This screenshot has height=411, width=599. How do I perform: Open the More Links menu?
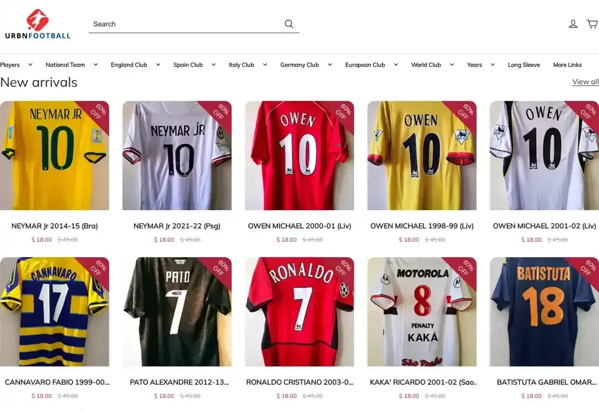[567, 65]
